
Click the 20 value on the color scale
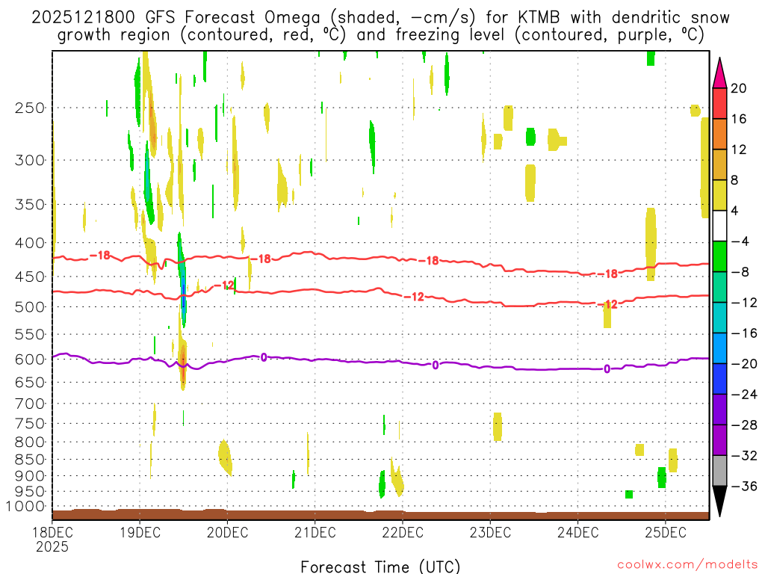739,88
